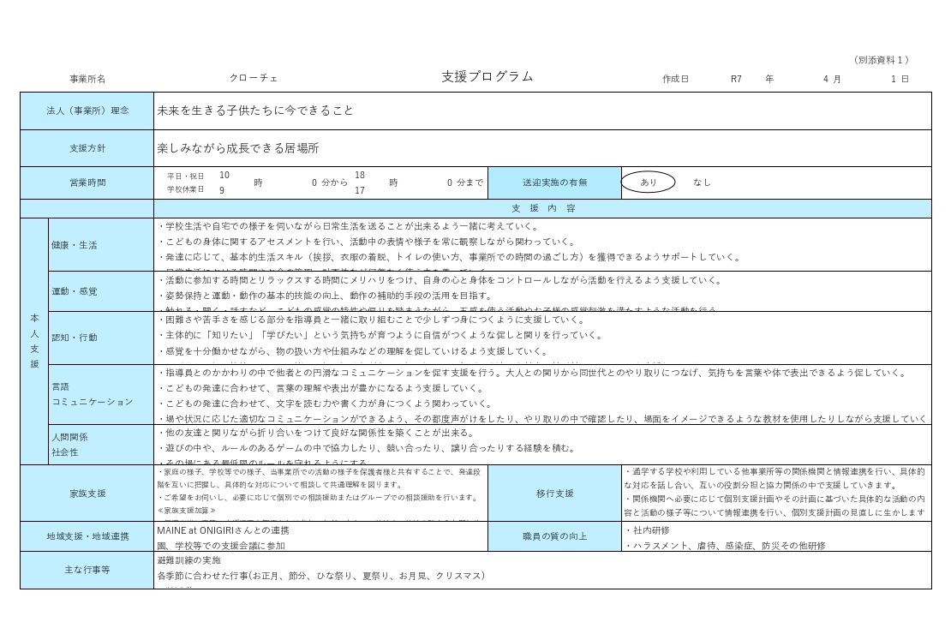Click the line starting 感覚を十分働かせながら
The height and width of the screenshot is (634, 951).
tap(353, 351)
